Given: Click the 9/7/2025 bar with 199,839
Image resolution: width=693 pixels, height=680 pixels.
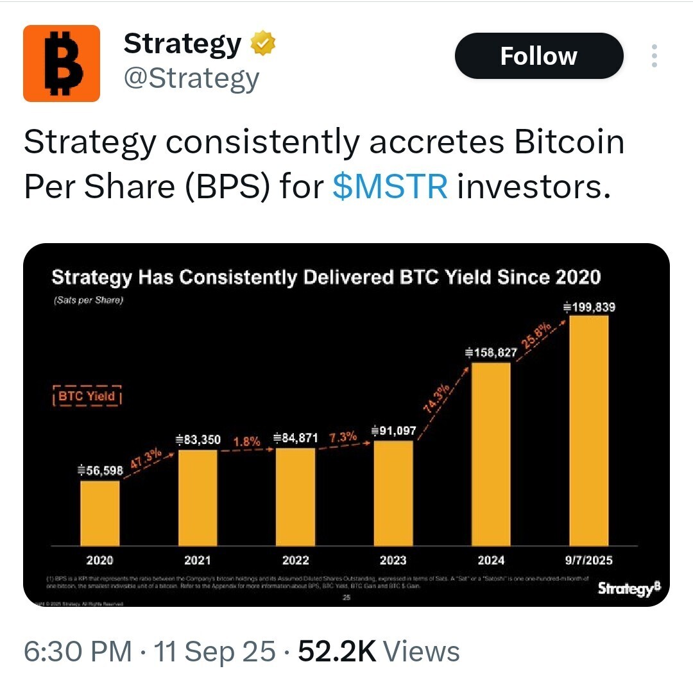Looking at the screenshot, I should (588, 430).
